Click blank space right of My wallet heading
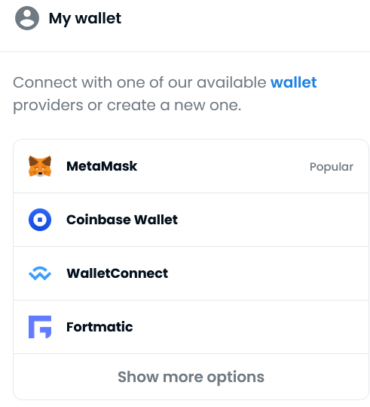Screen dimensions: 370x407 (x=243, y=18)
